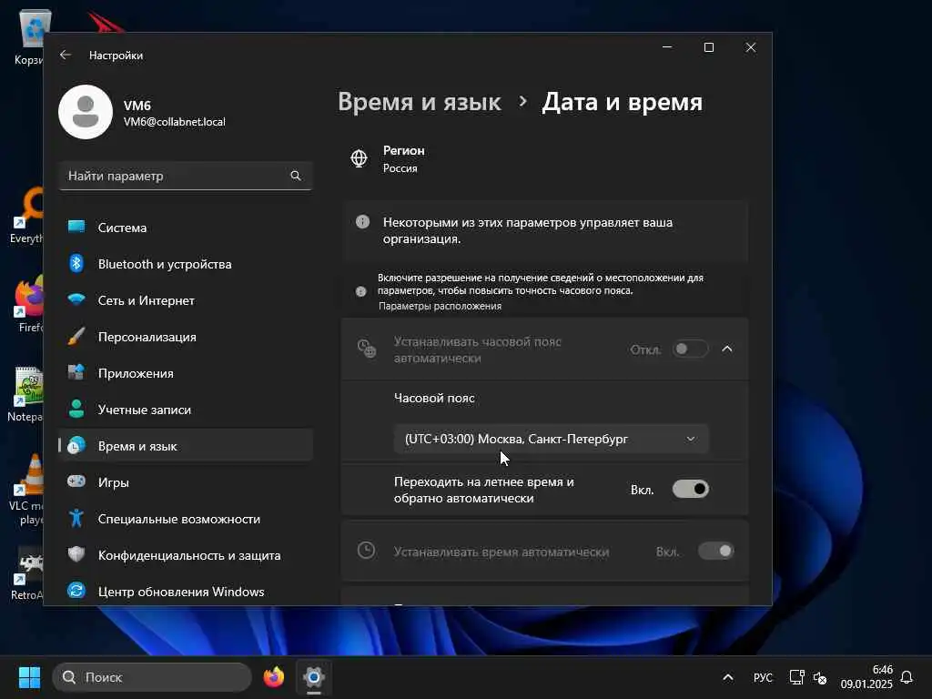Open Игры section

point(186,481)
